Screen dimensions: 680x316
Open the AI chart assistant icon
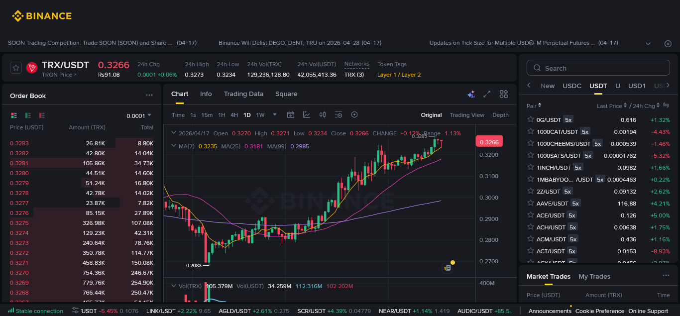click(471, 94)
